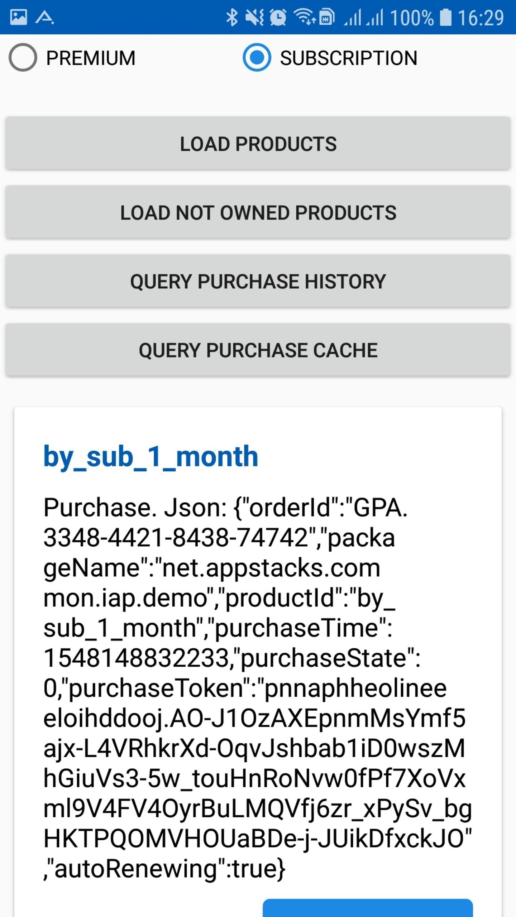Viewport: 516px width, 917px height.
Task: Tap the app notification icon beside the image icon
Action: coord(44,17)
